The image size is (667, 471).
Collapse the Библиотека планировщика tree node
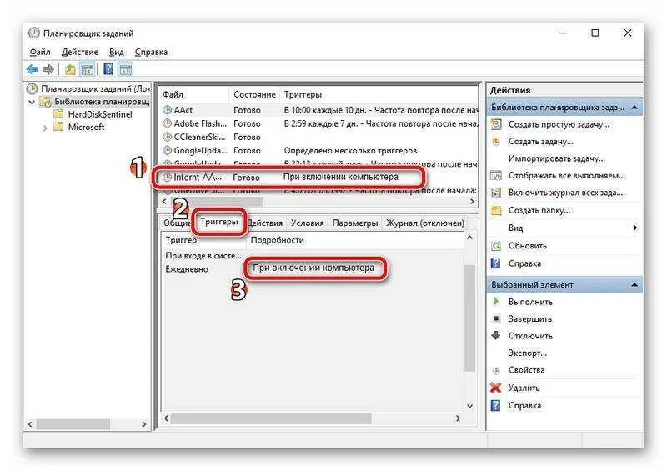point(32,102)
